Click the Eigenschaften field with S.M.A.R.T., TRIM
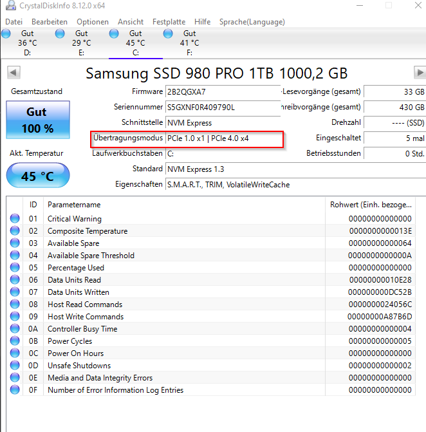The width and height of the screenshot is (426, 432). 296,184
